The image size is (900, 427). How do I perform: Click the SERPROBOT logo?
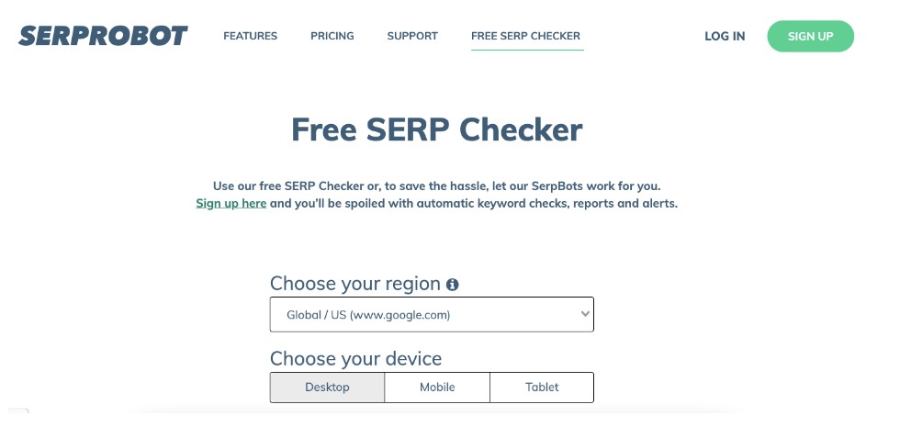[x=103, y=36]
